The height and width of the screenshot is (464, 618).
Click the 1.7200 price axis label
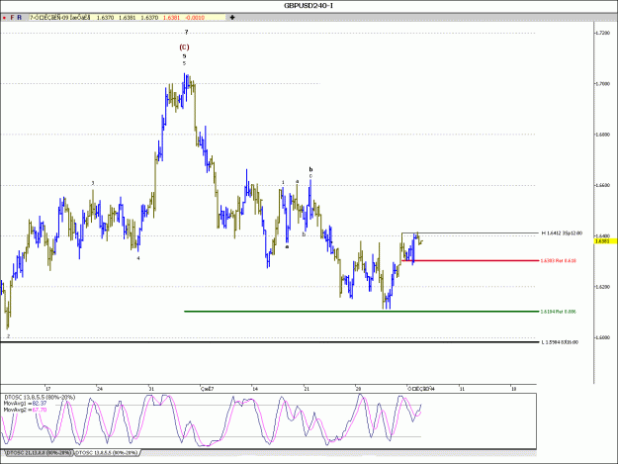coord(603,33)
